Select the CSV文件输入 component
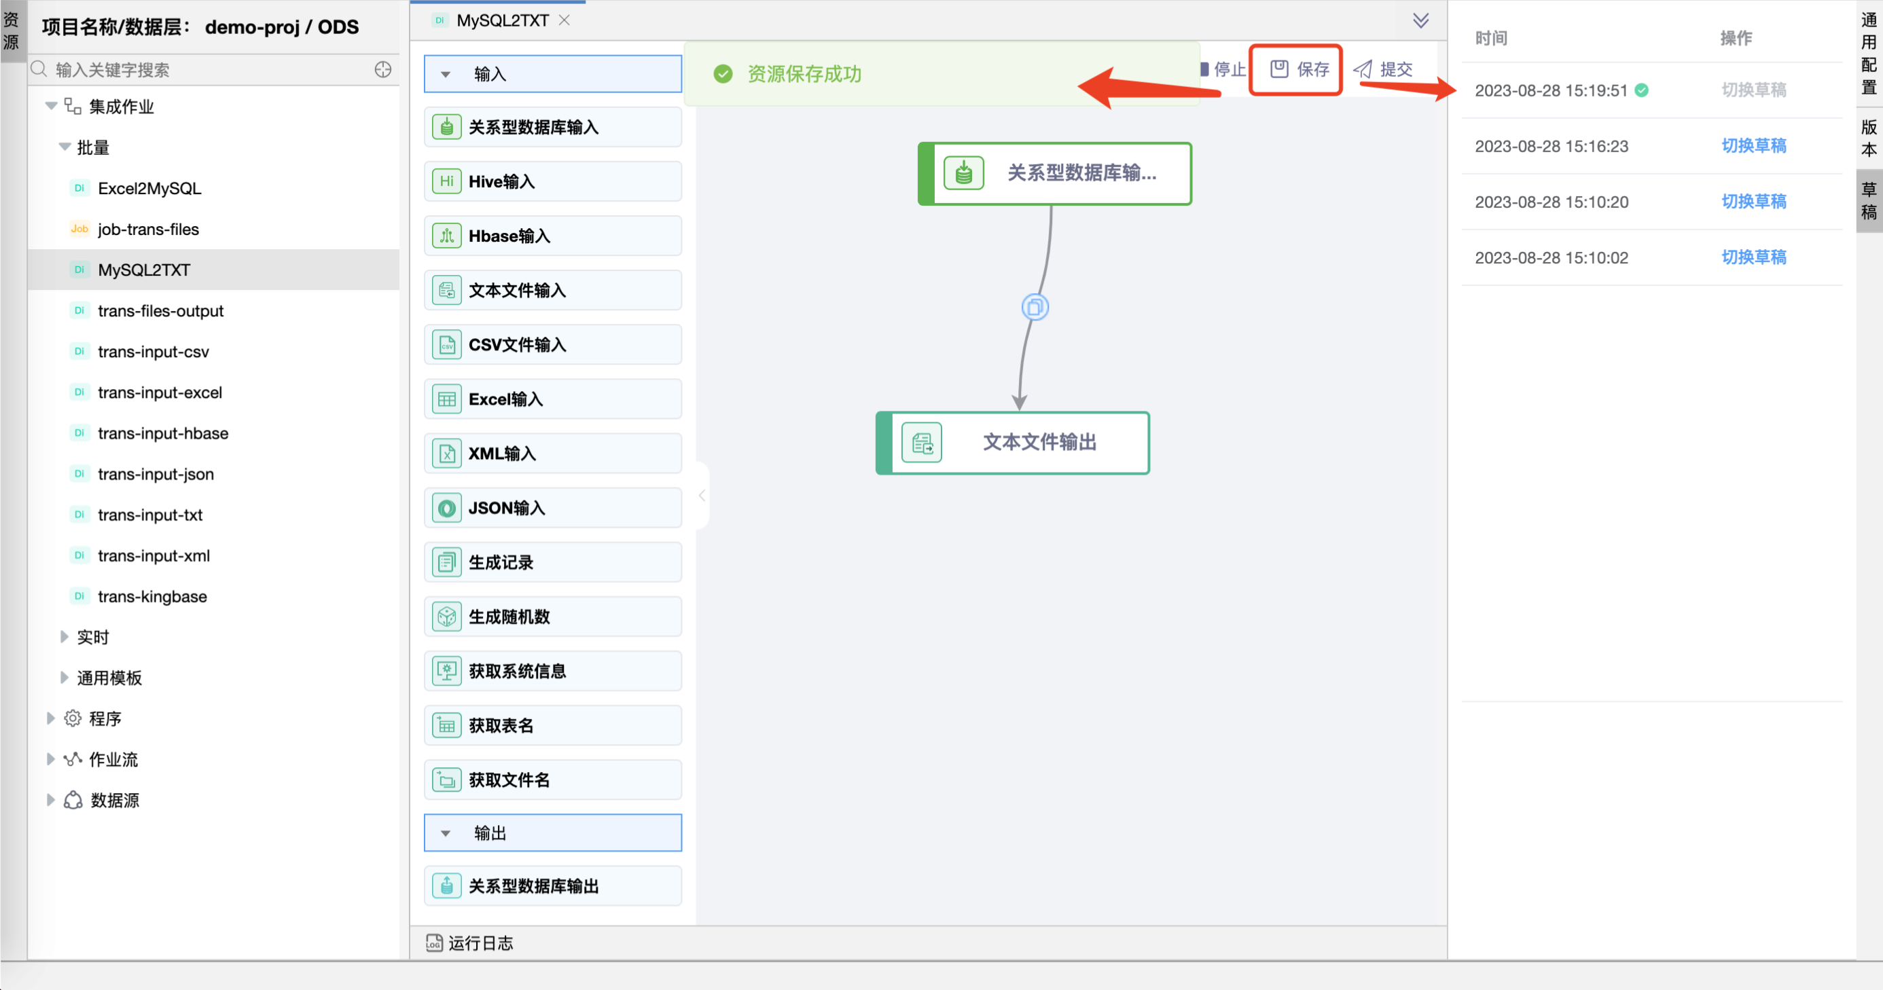This screenshot has height=990, width=1883. click(553, 344)
